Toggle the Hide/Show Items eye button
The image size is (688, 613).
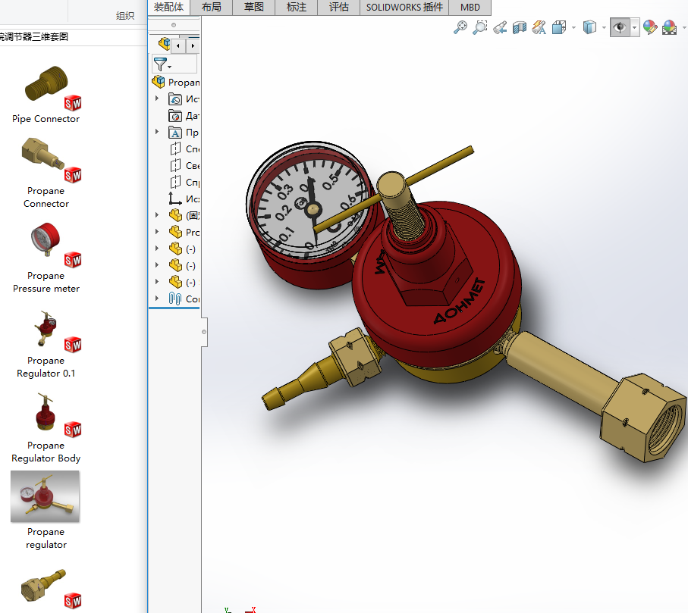point(620,28)
